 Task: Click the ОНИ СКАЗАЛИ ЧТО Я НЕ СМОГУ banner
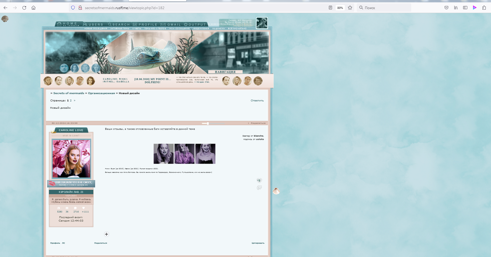tap(71, 183)
